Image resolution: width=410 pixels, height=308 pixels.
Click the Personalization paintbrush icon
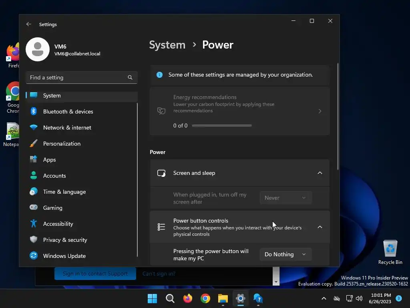click(x=34, y=143)
